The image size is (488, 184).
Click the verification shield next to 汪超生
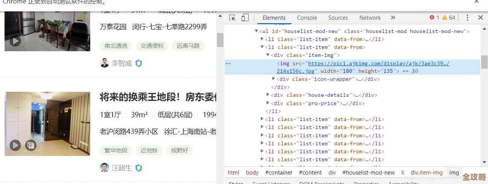(139, 168)
